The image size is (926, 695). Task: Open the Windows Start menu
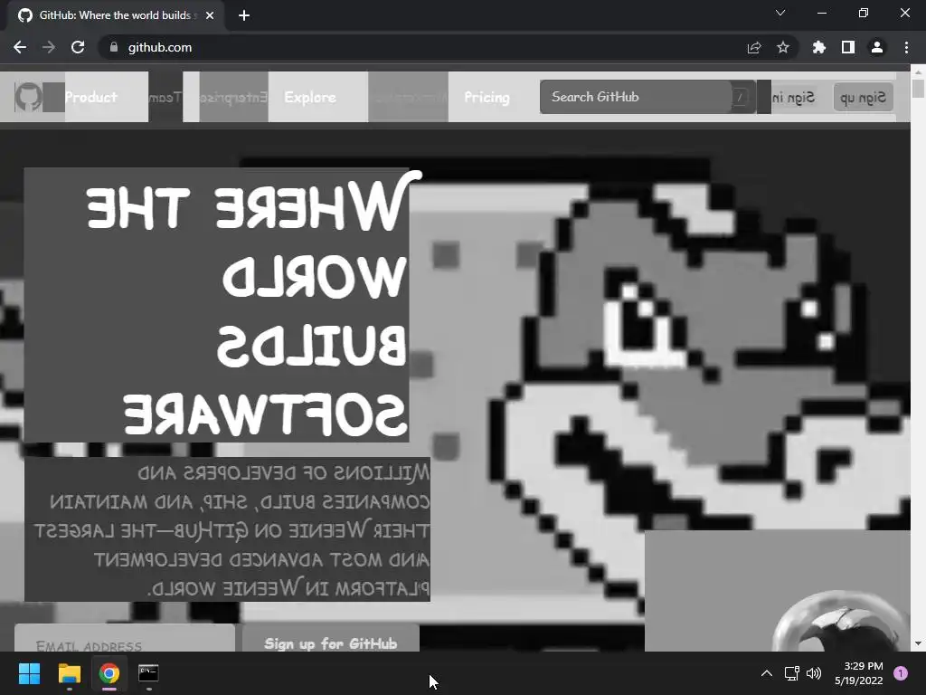(29, 673)
